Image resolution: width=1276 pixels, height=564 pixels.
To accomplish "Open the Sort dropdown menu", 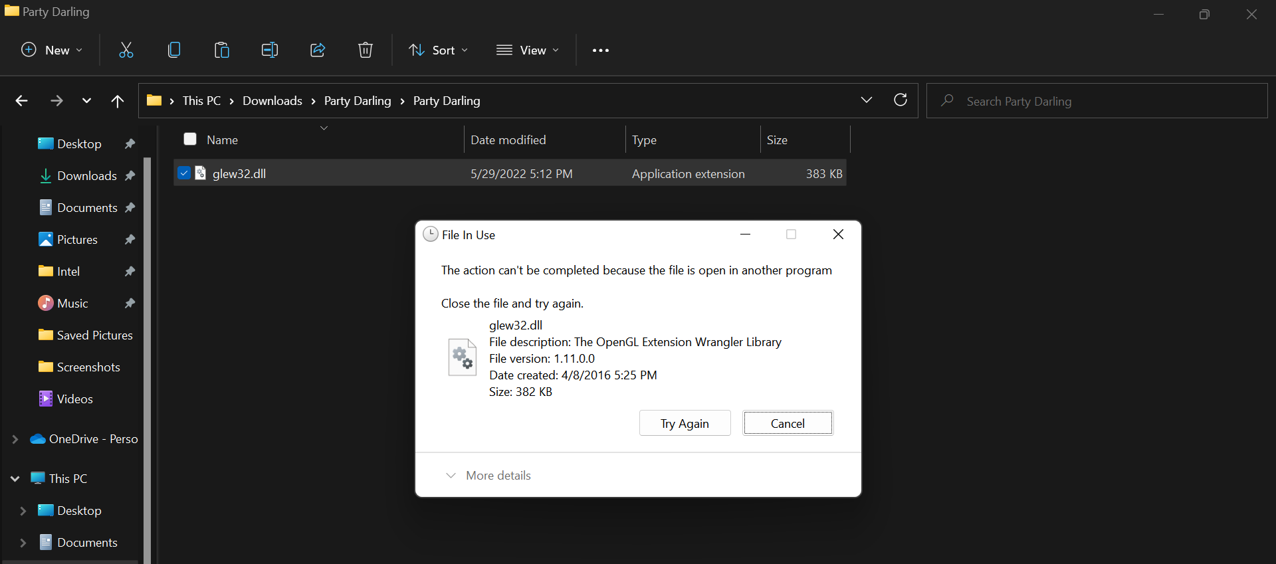I will pos(439,50).
